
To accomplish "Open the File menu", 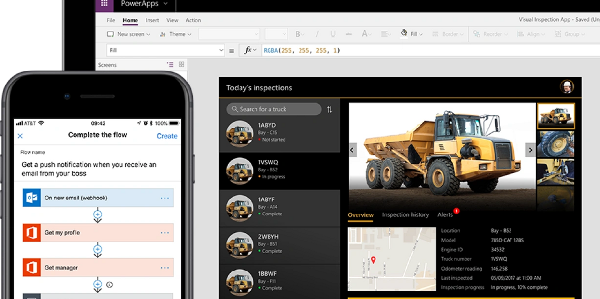I will (111, 20).
